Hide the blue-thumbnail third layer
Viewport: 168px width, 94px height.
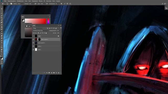coord(33,43)
